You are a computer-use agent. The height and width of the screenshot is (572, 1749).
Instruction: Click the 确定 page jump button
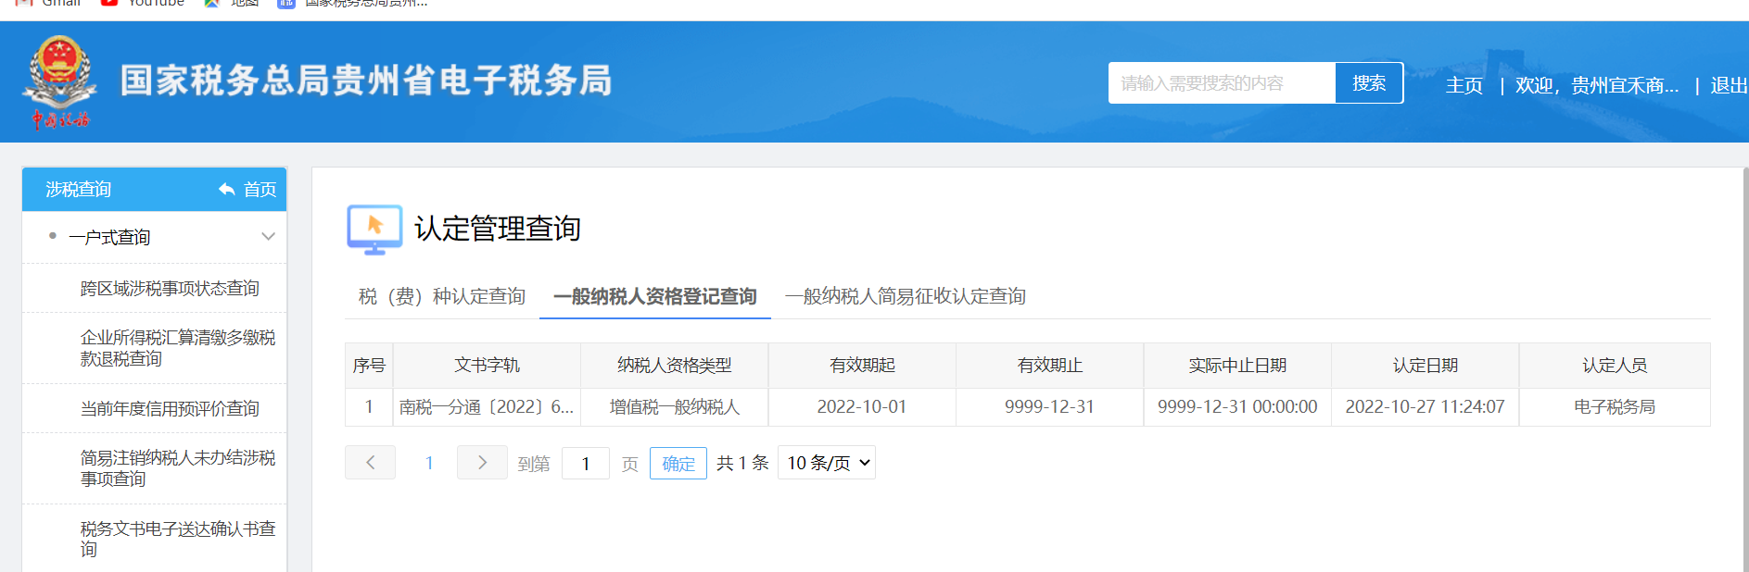tap(678, 464)
